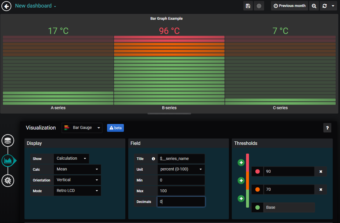
Task: Open the Queries tab database icon
Action: pos(8,141)
